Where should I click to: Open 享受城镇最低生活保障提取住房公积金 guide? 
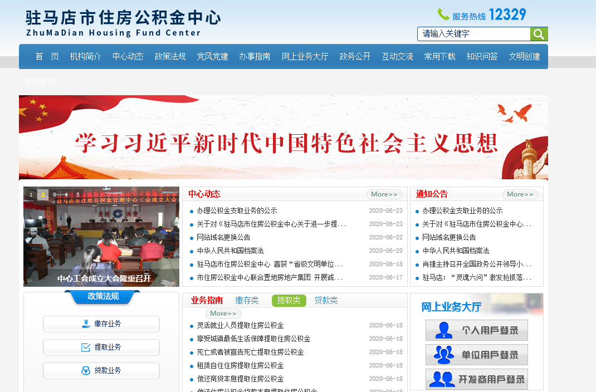coord(253,339)
